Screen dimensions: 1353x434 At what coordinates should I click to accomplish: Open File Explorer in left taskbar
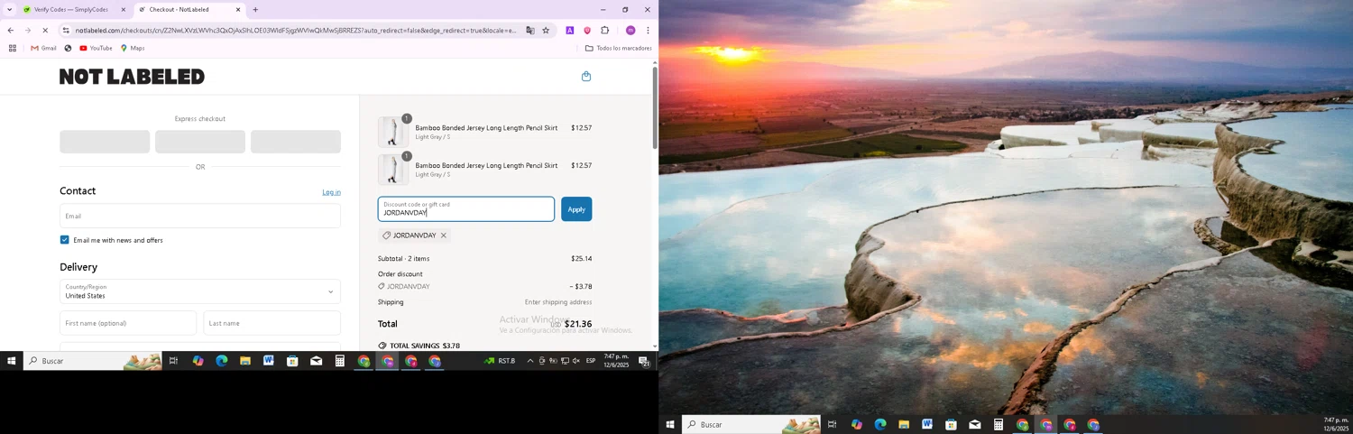[x=245, y=361]
